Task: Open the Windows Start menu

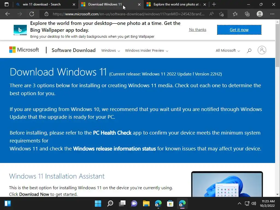Action: click(98, 203)
